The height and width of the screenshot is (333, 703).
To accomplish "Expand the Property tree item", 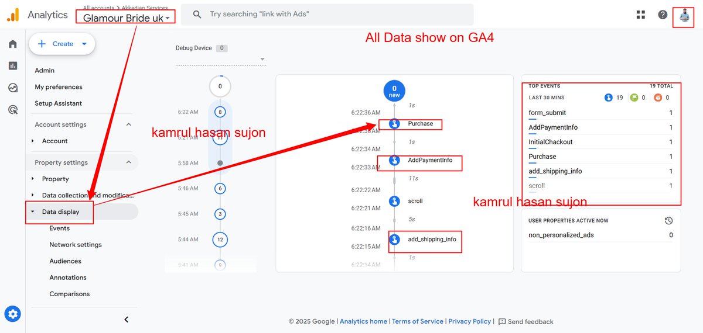I will point(33,179).
